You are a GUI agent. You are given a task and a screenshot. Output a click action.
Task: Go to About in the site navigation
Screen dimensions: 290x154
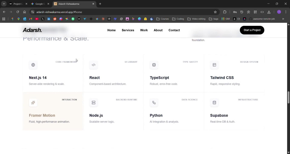[x=158, y=30]
